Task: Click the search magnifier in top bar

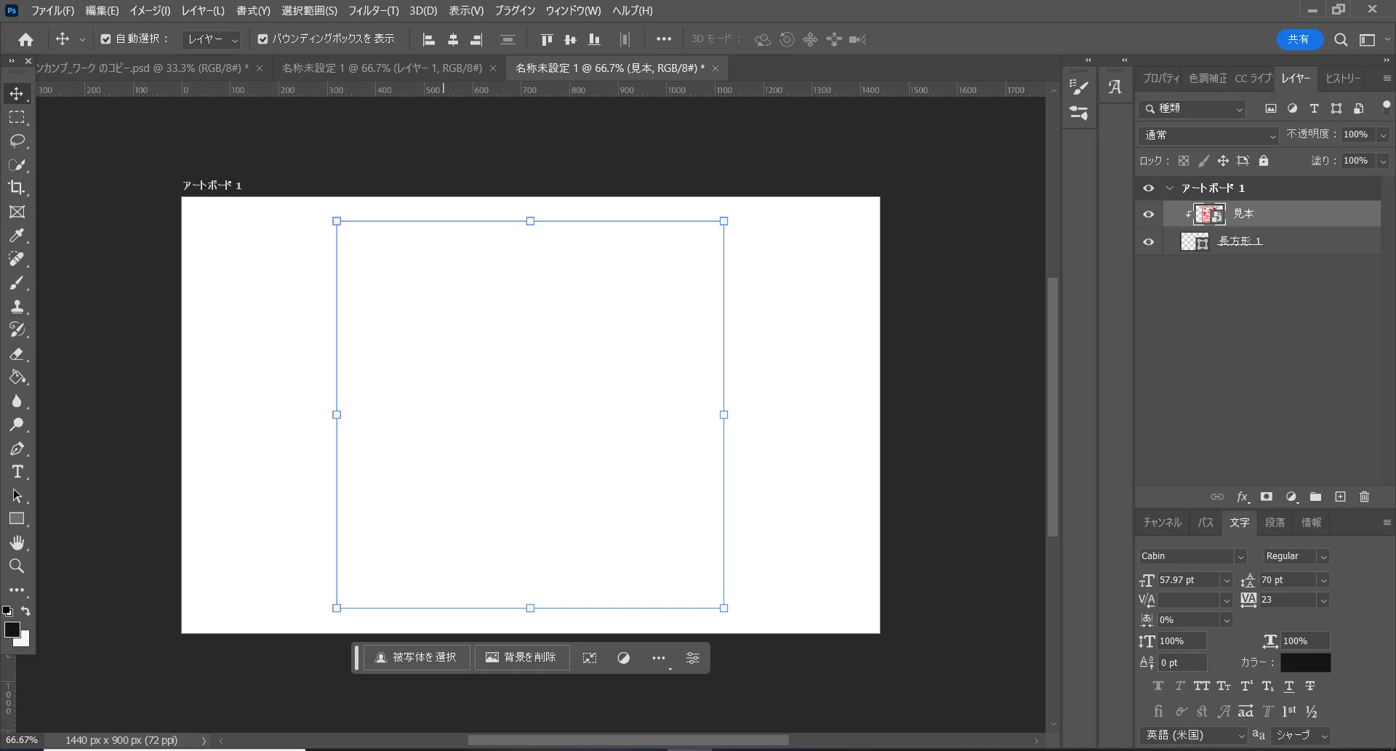Action: pyautogui.click(x=1341, y=39)
